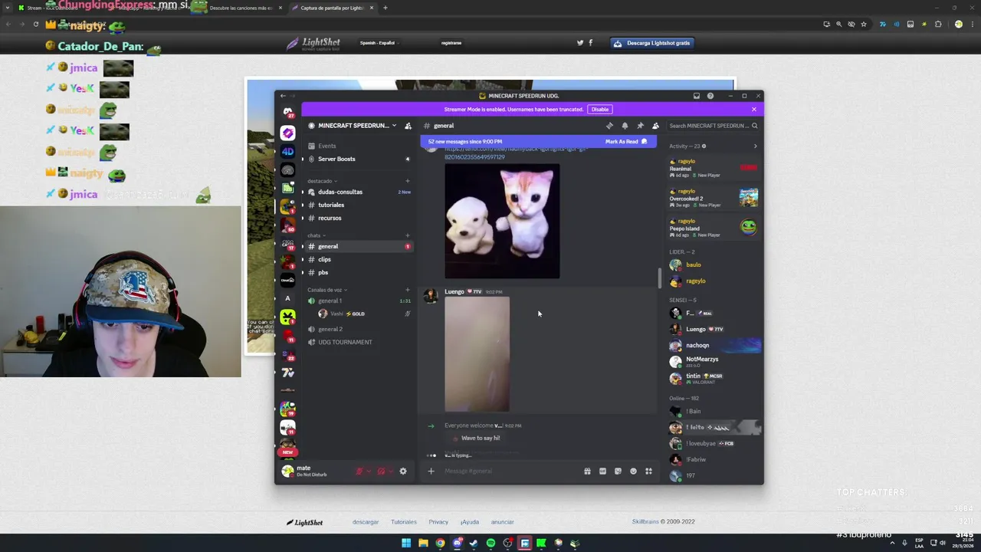981x552 pixels.
Task: Send a gift icon in message bar
Action: [587, 472]
